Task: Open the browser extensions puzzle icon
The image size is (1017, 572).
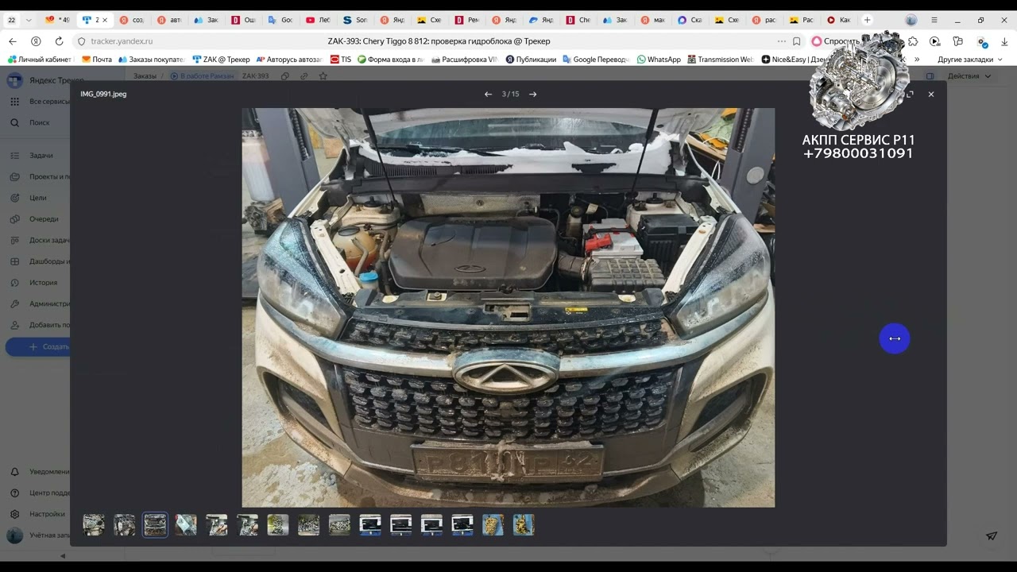Action: [x=913, y=41]
